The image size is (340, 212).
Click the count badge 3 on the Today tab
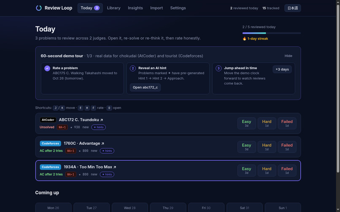pyautogui.click(x=97, y=8)
